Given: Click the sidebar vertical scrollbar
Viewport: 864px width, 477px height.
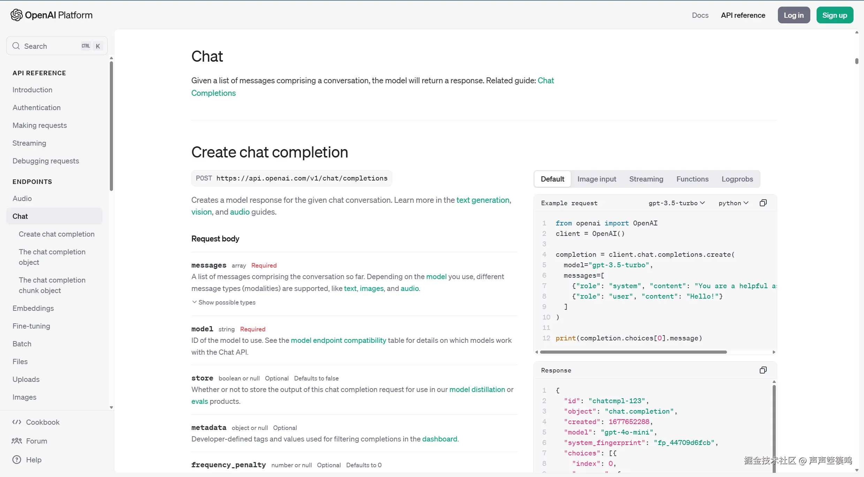Looking at the screenshot, I should click(x=111, y=126).
